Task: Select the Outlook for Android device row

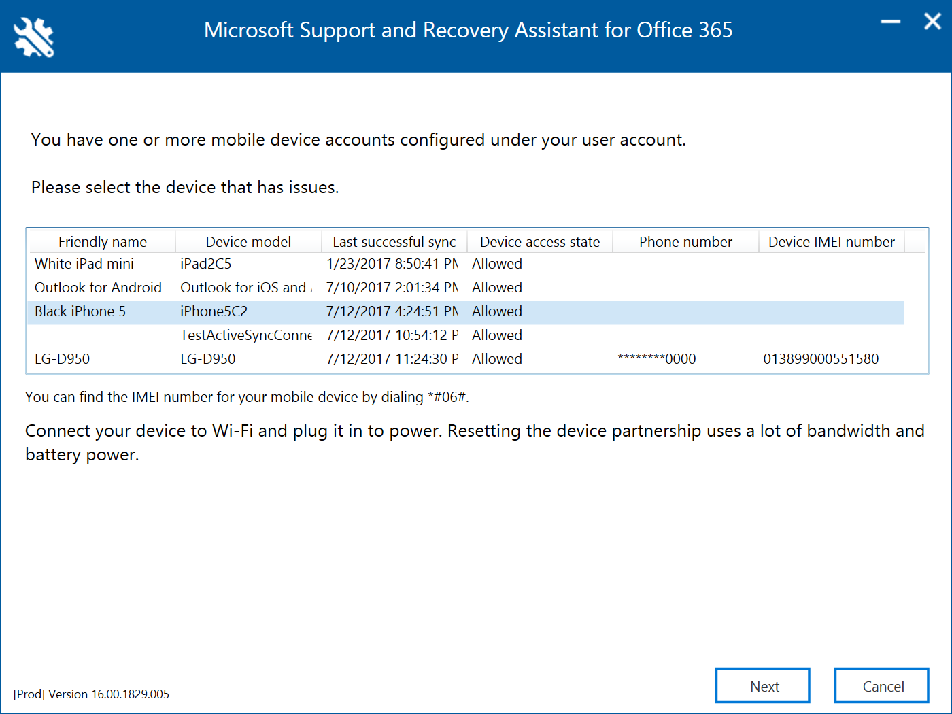Action: [98, 288]
